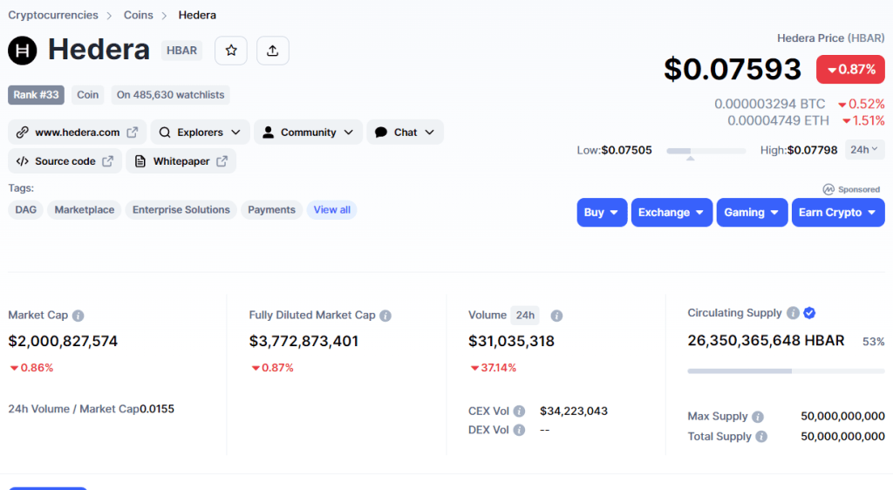Click the Hedera logo icon
This screenshot has width=893, height=490.
[x=22, y=50]
